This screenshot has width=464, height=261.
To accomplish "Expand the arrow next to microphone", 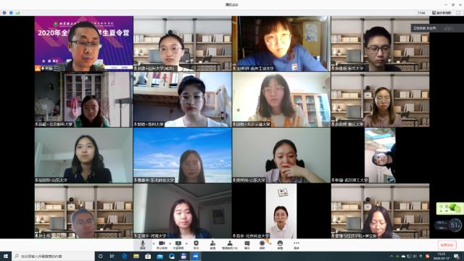I will pyautogui.click(x=153, y=244).
